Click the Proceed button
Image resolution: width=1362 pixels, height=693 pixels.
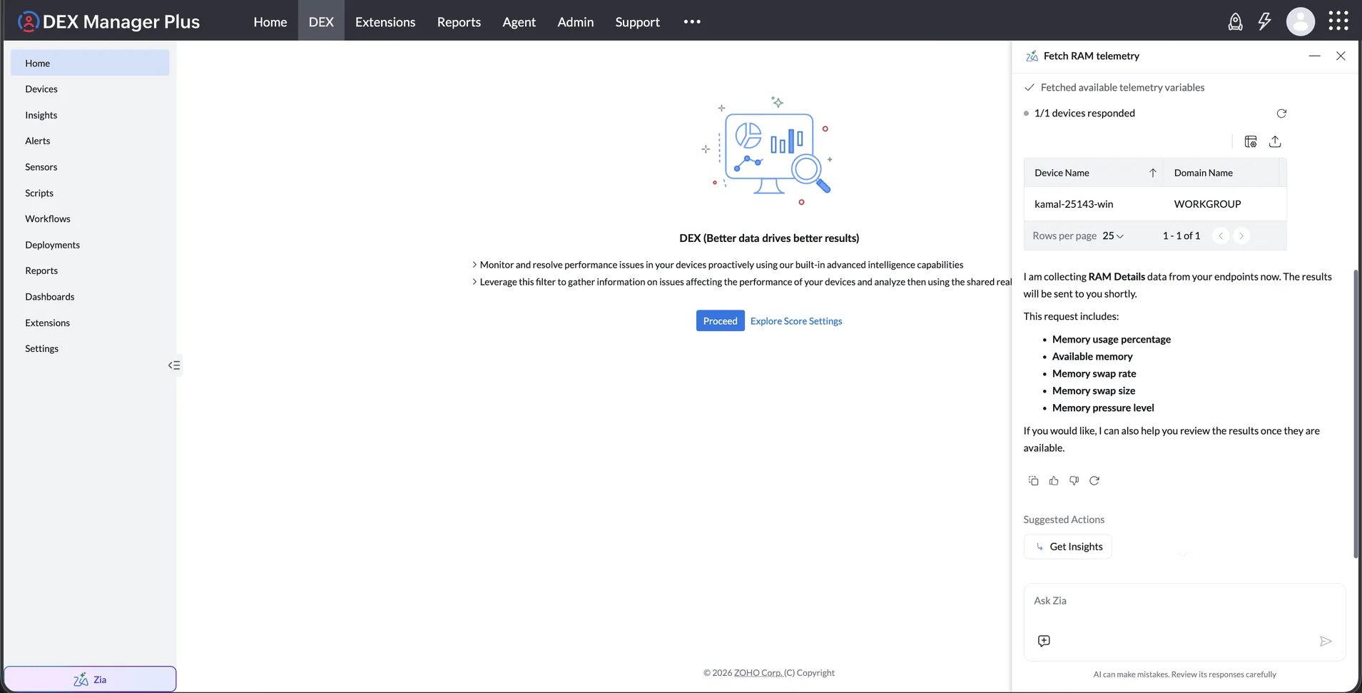coord(720,320)
